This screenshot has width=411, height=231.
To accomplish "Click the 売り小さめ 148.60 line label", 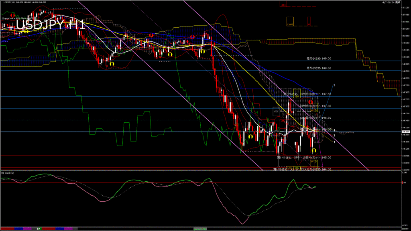I will [x=319, y=68].
